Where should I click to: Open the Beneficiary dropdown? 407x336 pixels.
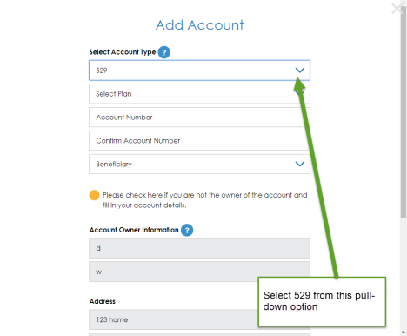click(199, 164)
